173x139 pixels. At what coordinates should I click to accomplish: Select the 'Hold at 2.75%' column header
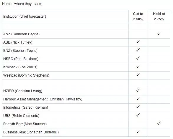(159, 16)
